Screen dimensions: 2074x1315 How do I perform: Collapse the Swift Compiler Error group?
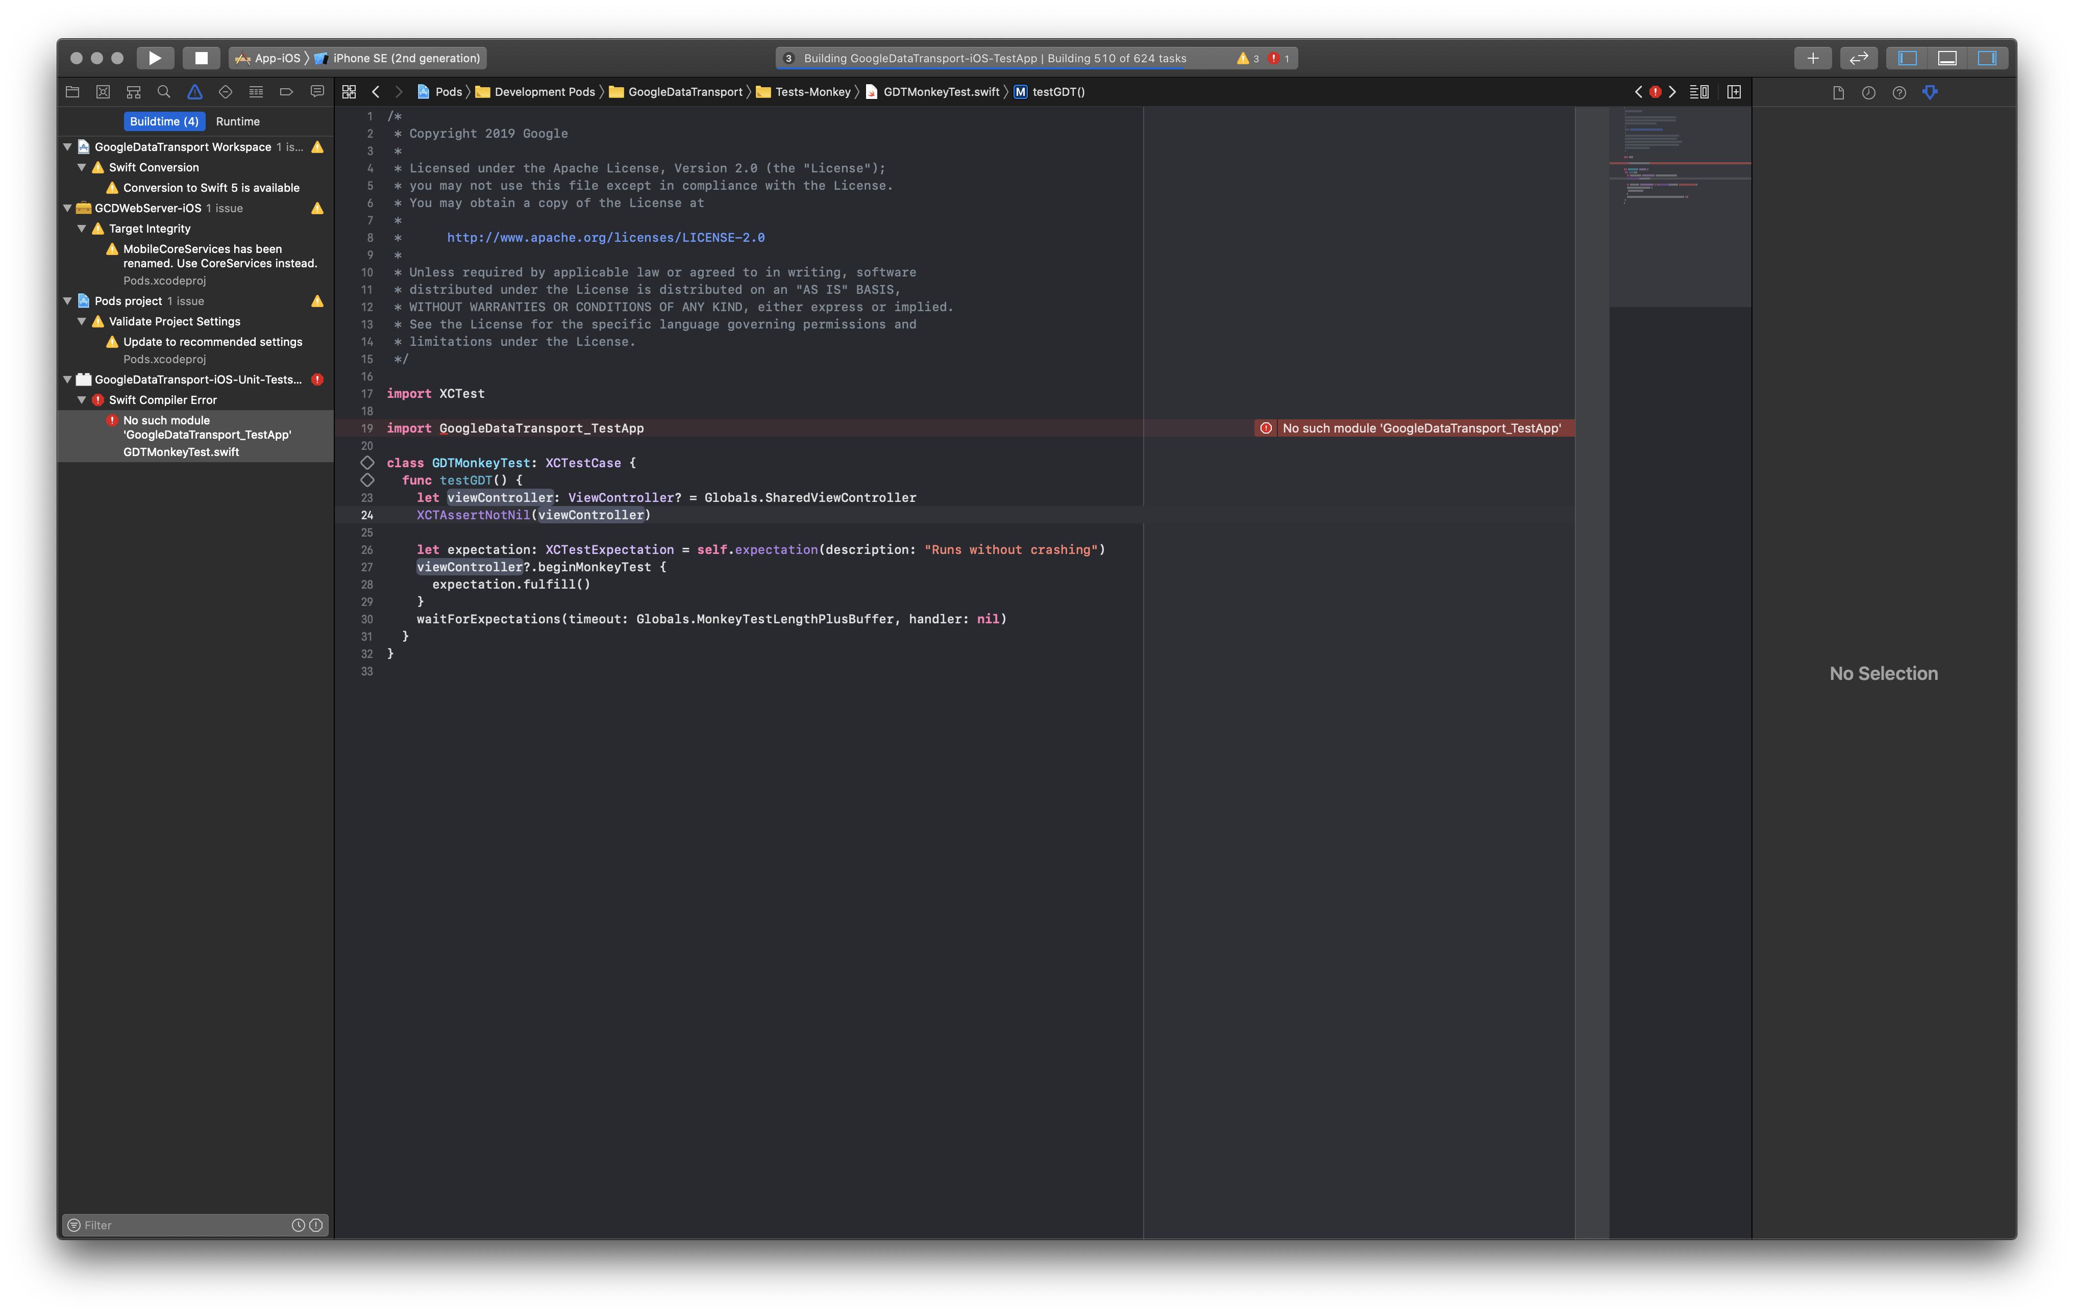pyautogui.click(x=82, y=399)
